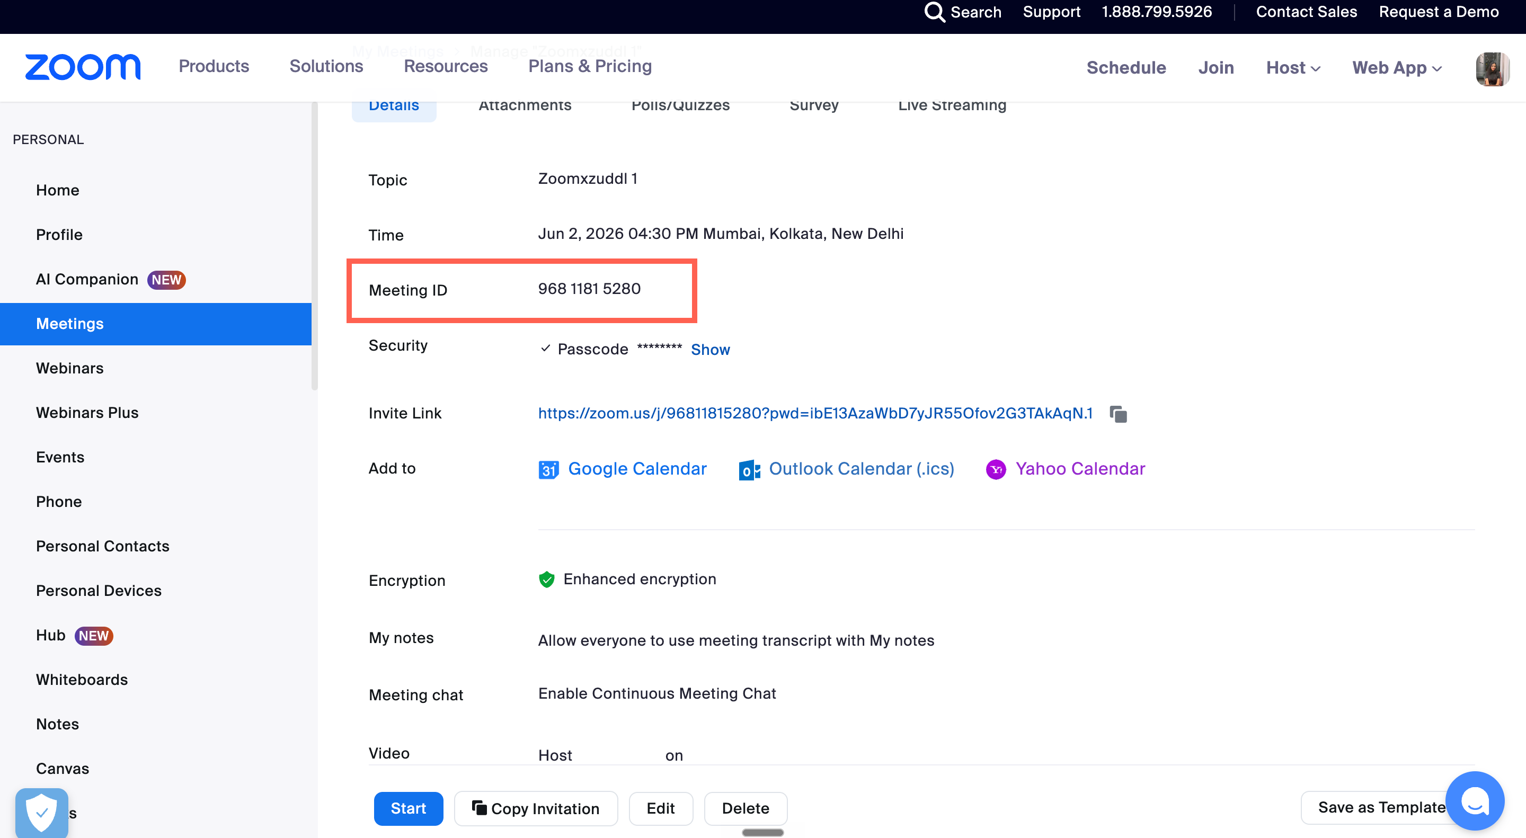1526x838 pixels.
Task: Open Canvas in sidebar
Action: [63, 769]
